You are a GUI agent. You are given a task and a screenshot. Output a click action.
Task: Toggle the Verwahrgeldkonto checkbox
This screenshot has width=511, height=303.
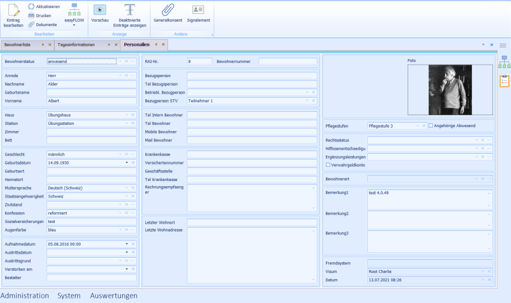328,165
